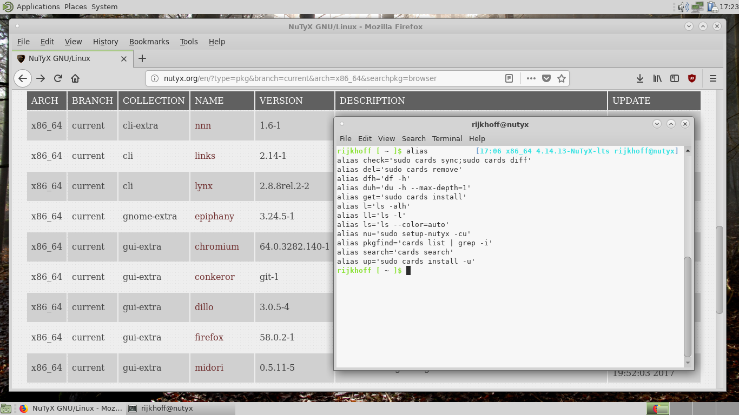739x415 pixels.
Task: Open the System menu
Action: click(104, 7)
